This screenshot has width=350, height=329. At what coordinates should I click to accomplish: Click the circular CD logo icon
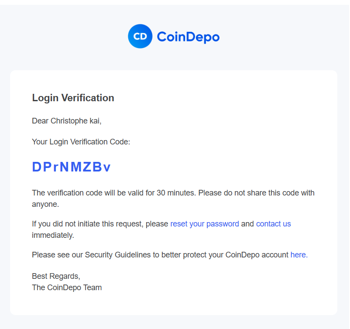(140, 36)
